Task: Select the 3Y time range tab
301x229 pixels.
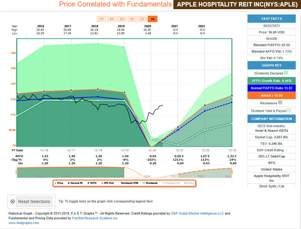Action: 142,19
